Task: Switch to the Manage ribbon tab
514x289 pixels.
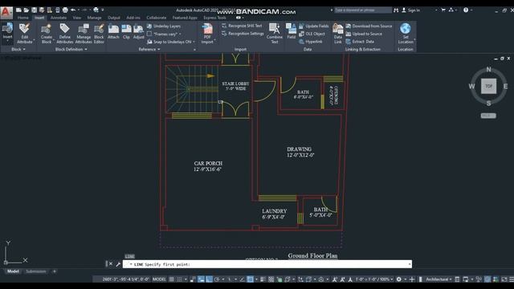Action: 94,18
